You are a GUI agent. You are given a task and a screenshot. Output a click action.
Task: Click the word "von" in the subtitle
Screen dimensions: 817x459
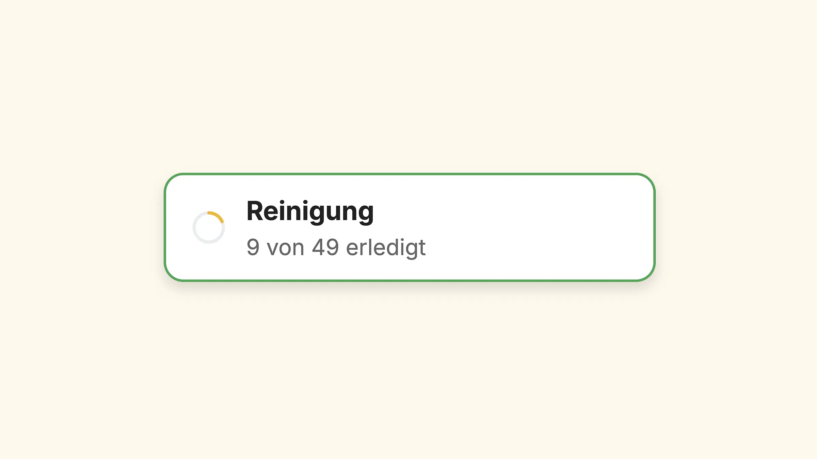pos(285,248)
